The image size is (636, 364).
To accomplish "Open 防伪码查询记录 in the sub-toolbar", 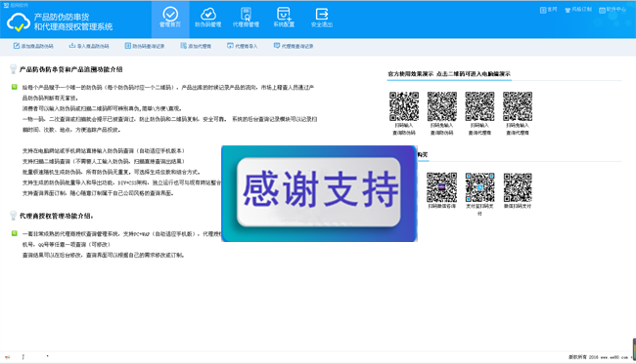I will [x=145, y=46].
